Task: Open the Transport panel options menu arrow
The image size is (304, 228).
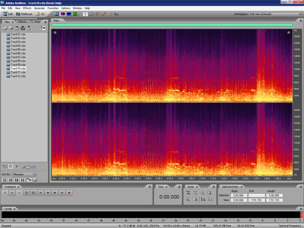Action: click(149, 187)
